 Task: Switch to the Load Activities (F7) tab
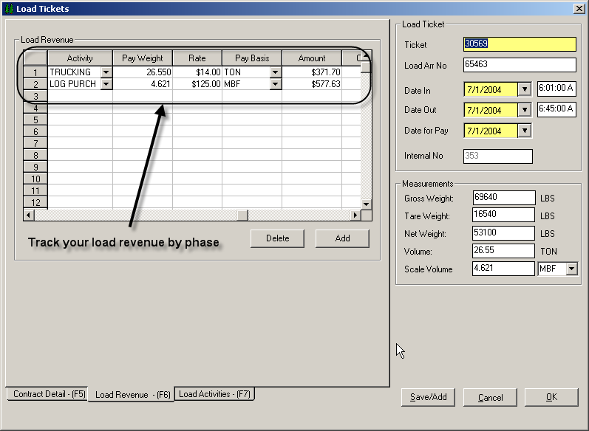click(x=214, y=394)
